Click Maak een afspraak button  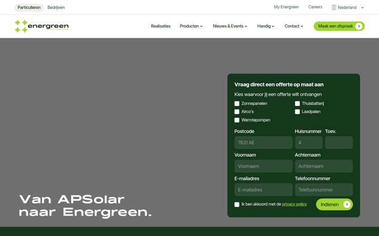tap(339, 26)
